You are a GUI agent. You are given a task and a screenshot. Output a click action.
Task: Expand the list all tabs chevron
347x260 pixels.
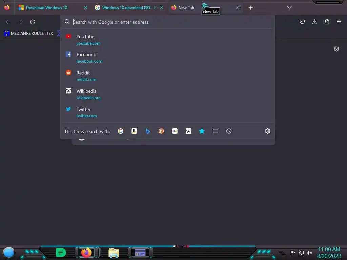(x=289, y=7)
